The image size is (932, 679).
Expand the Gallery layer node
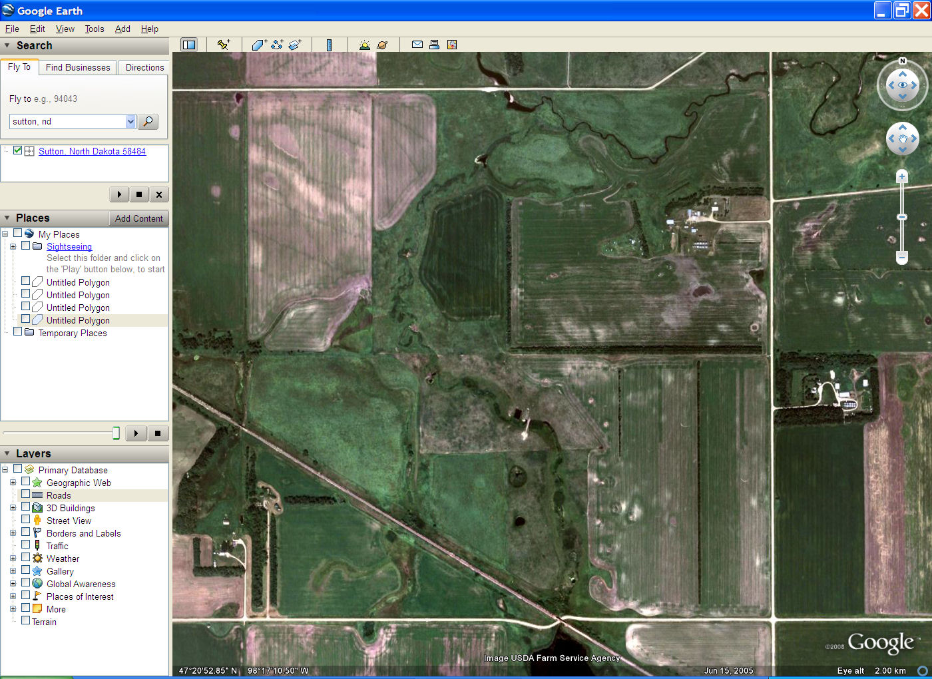(x=13, y=571)
